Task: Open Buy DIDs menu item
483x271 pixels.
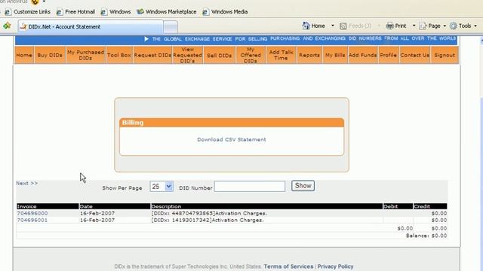Action: pyautogui.click(x=50, y=55)
